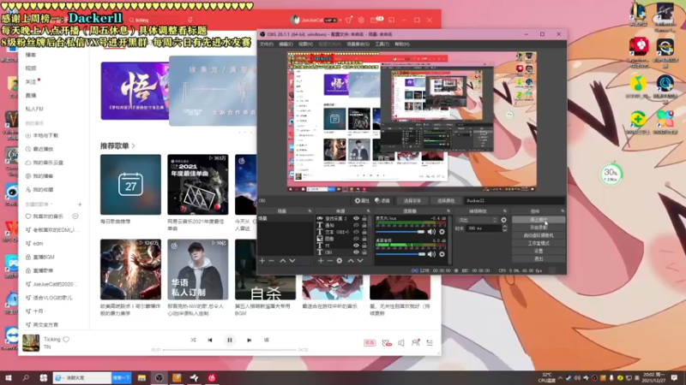Toggle visibility of first source 窗口采集 2
The width and height of the screenshot is (686, 385).
[x=356, y=218]
